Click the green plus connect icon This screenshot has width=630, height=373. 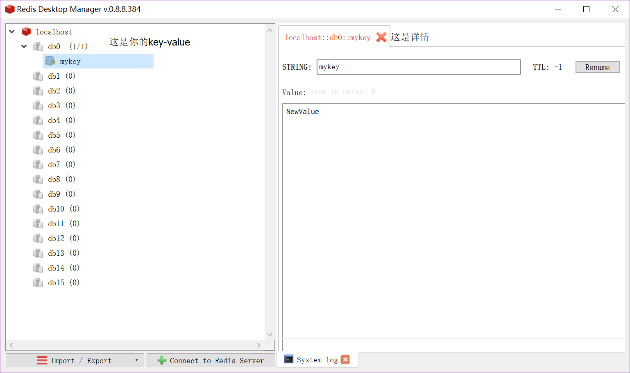[162, 361]
